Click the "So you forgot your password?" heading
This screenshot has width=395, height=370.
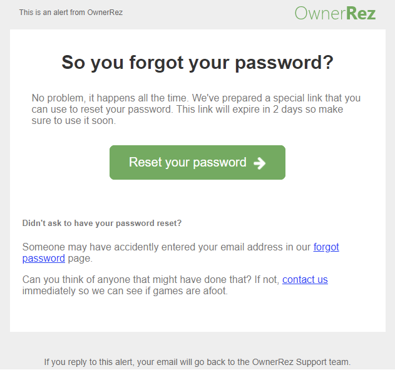(x=197, y=63)
